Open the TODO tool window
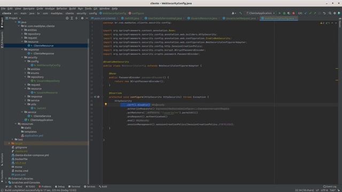The image size is (342, 192). click(x=30, y=187)
